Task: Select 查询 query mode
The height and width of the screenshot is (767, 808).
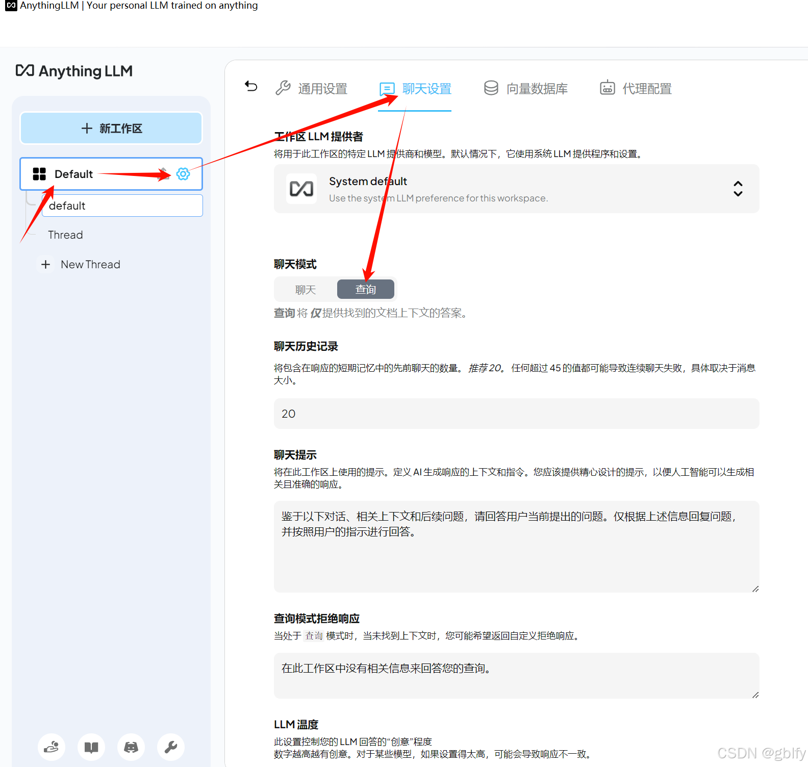Action: (x=365, y=289)
